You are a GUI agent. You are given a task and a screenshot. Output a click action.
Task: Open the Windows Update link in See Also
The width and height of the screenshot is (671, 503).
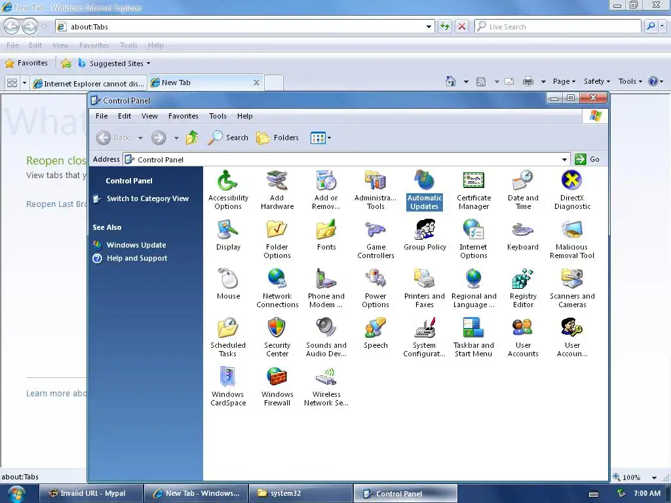pyautogui.click(x=136, y=245)
